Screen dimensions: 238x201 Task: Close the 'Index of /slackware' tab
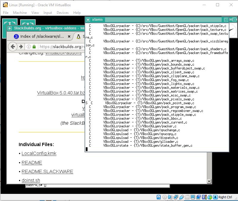click(69, 37)
